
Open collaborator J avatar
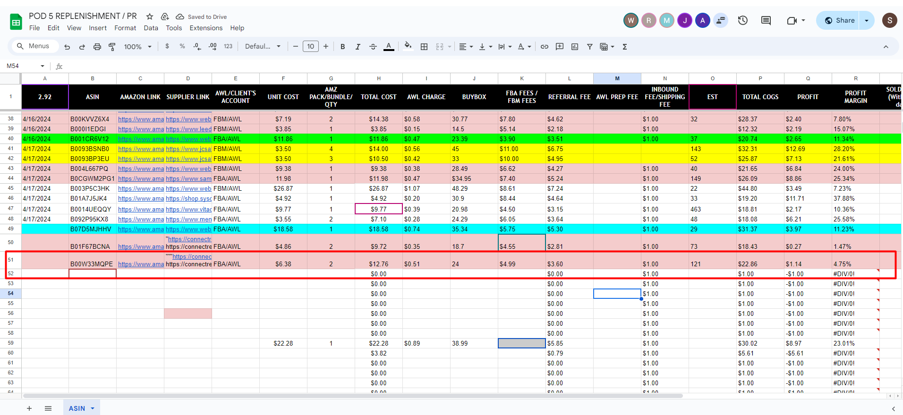coord(685,20)
